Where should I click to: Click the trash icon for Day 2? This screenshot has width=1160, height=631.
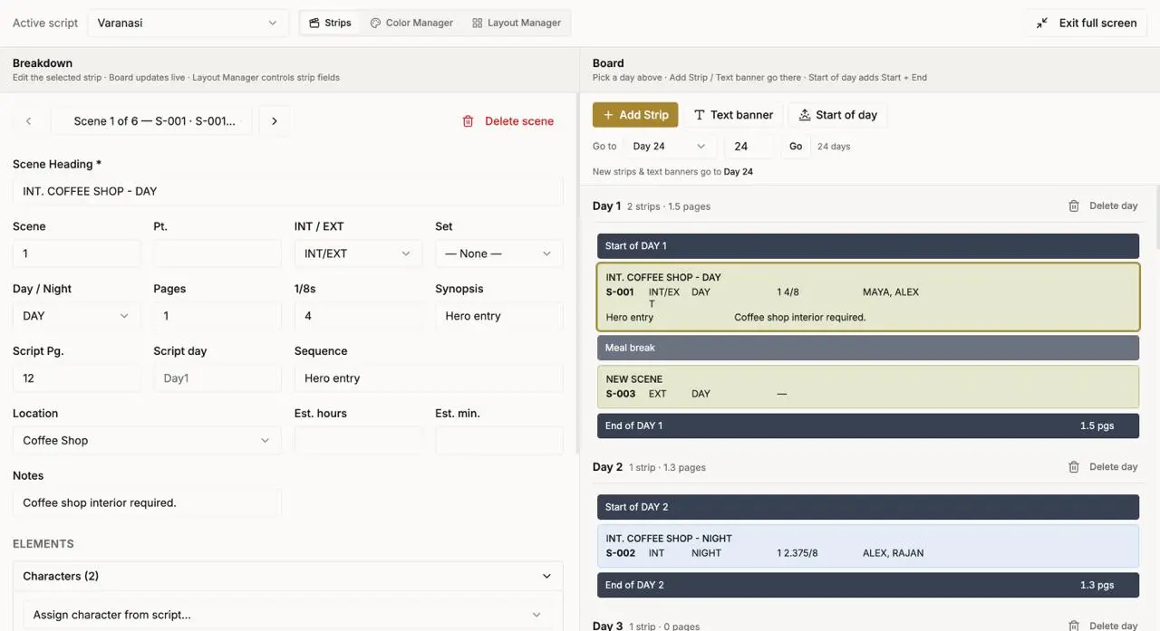pyautogui.click(x=1074, y=467)
